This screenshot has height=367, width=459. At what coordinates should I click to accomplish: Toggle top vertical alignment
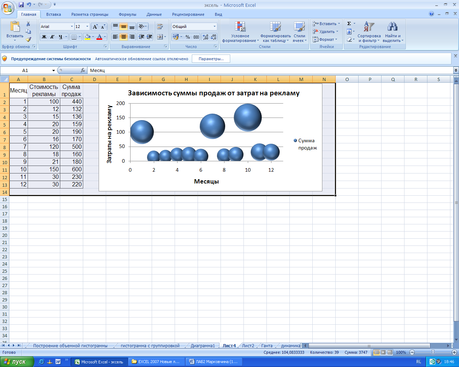(115, 27)
